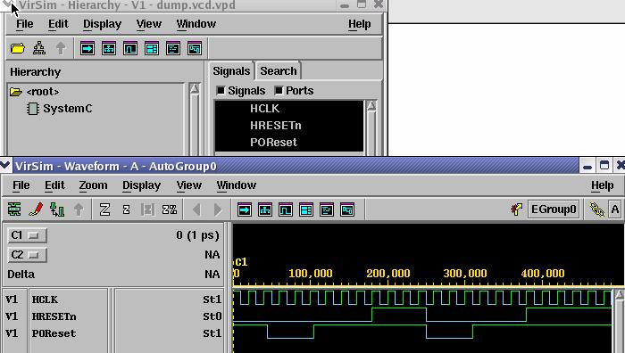Click the root folder in Hierarchy tree
The width and height of the screenshot is (625, 353).
(34, 92)
